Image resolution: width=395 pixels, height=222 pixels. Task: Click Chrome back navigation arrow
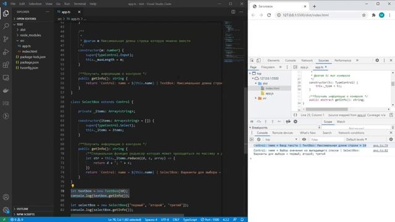[253, 15]
